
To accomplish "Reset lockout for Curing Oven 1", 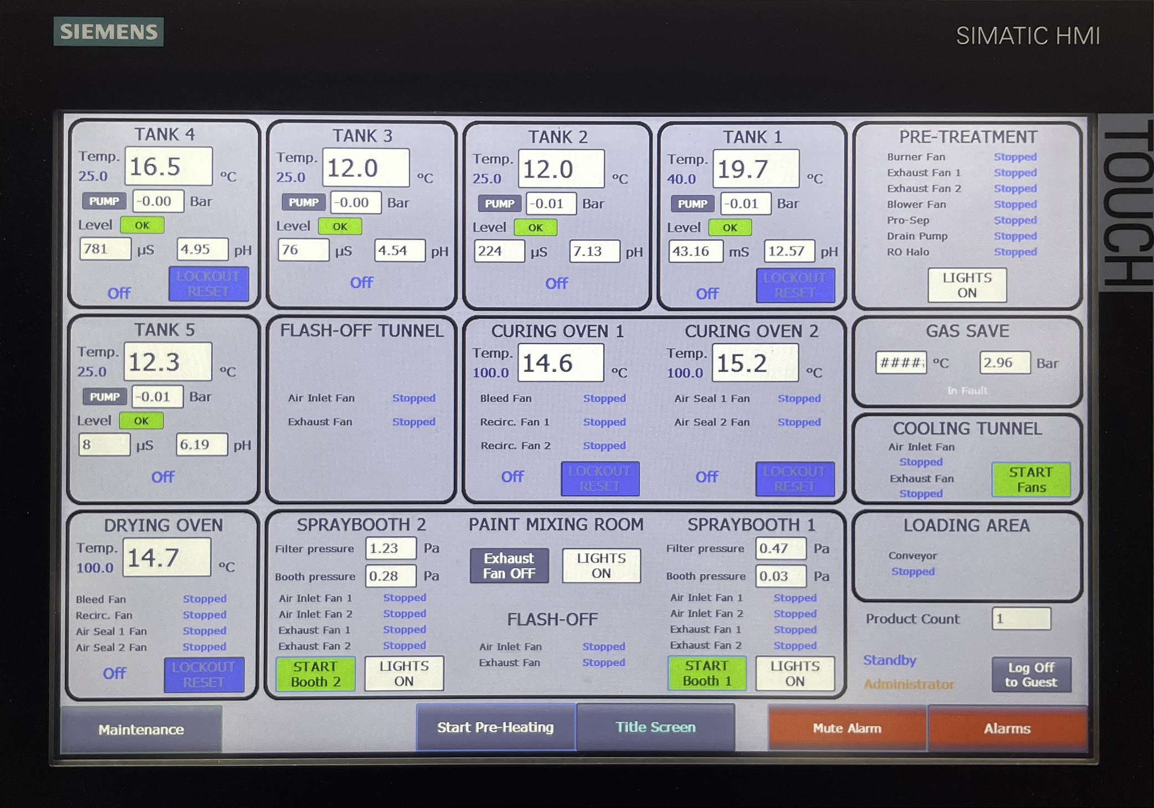I will 600,479.
